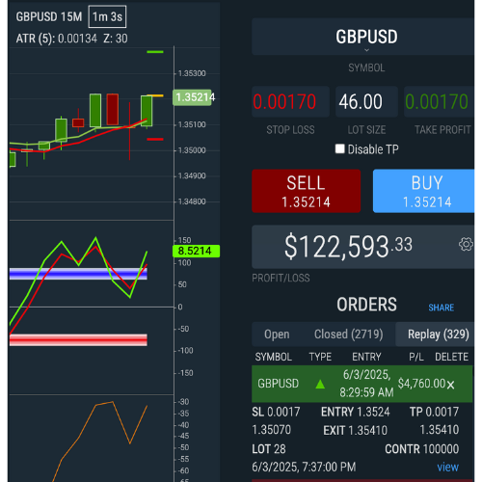Click the red stop-loss marker on the chart

click(x=155, y=139)
